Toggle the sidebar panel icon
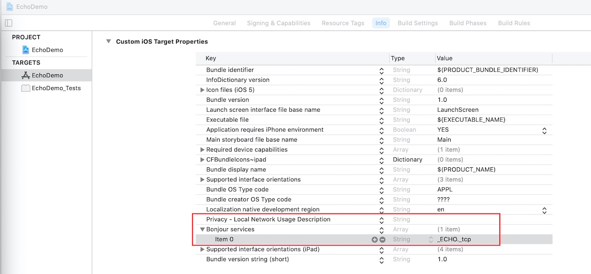Viewport: 591px width, 274px height. tap(8, 23)
